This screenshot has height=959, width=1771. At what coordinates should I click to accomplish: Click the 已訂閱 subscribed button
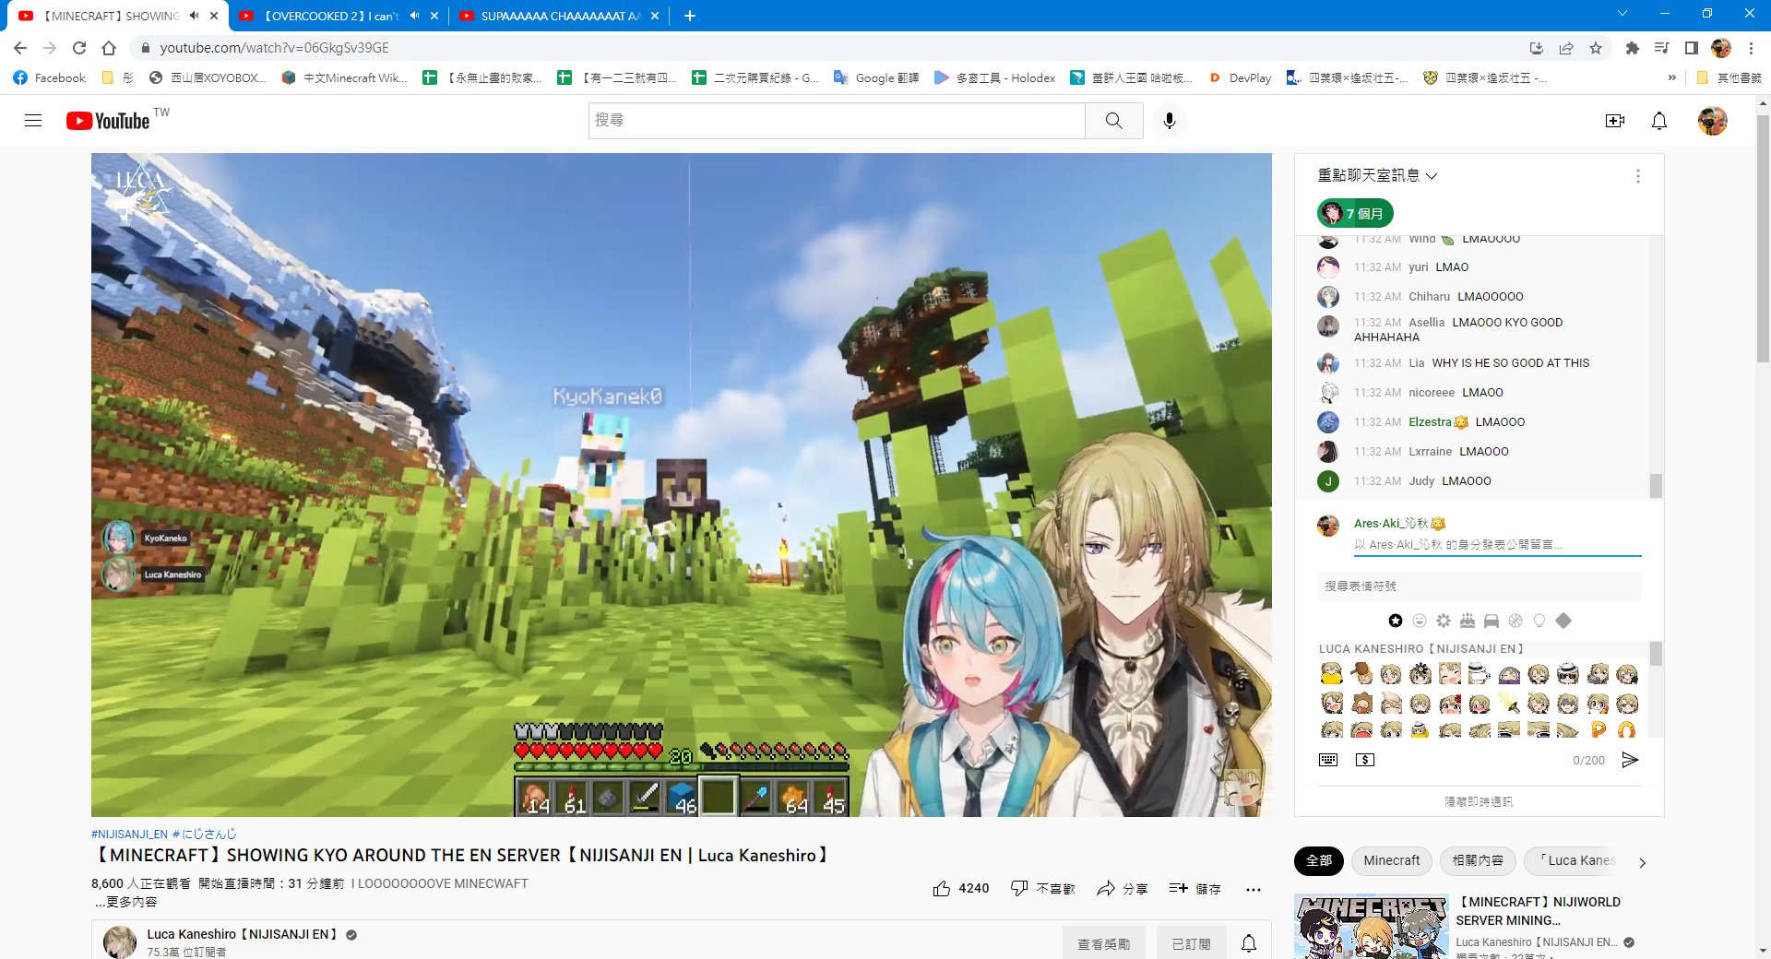coord(1191,943)
